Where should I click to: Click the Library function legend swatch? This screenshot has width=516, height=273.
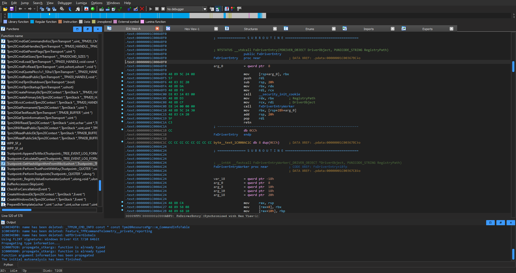5,22
